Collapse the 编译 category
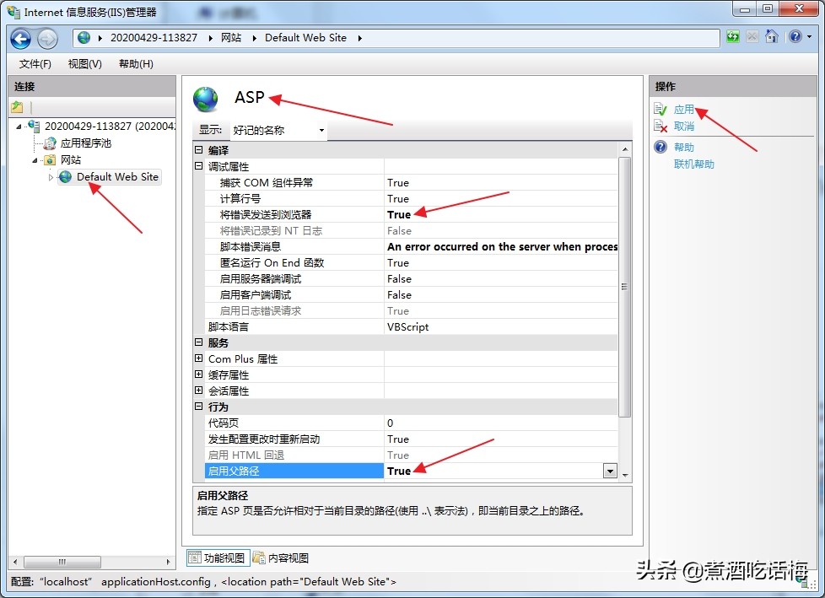The height and width of the screenshot is (598, 825). (198, 150)
